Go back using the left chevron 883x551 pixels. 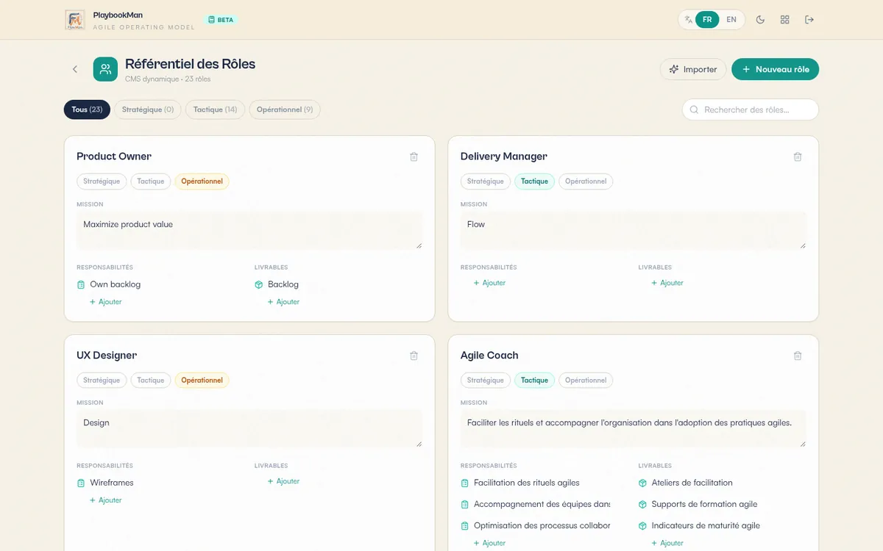[75, 69]
